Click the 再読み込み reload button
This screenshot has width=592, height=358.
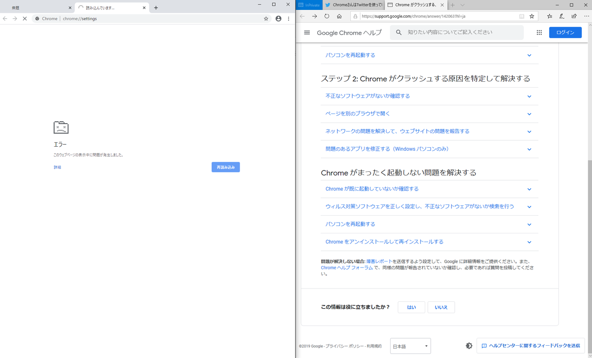pos(225,167)
